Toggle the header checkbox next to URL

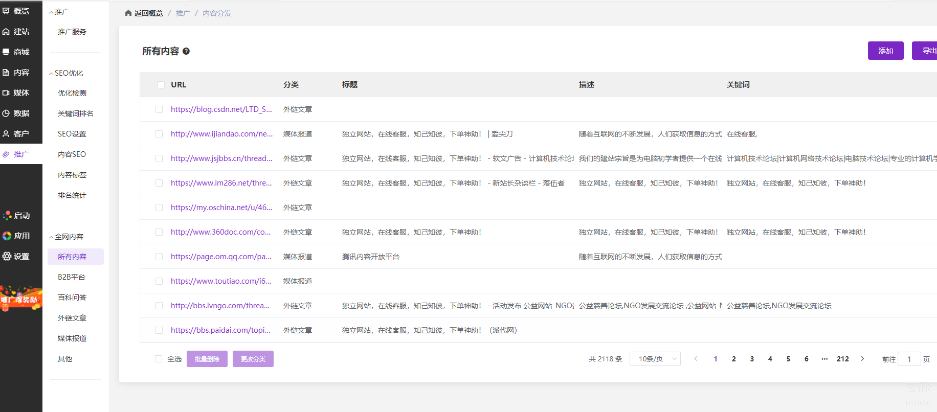[161, 85]
